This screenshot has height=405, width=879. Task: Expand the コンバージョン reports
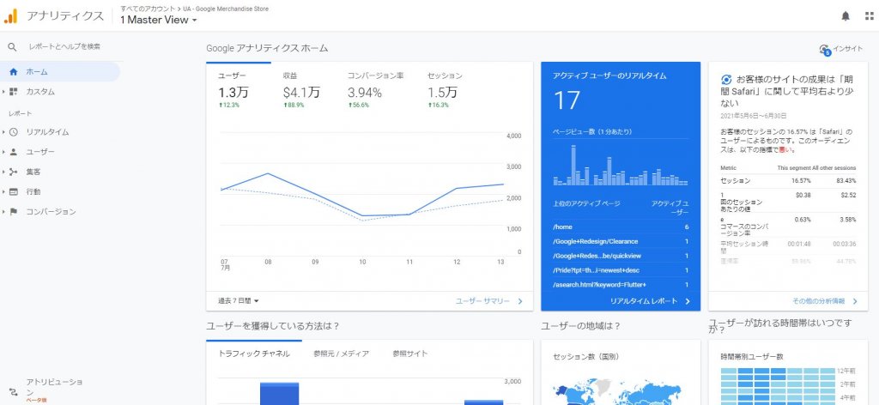[x=4, y=212]
